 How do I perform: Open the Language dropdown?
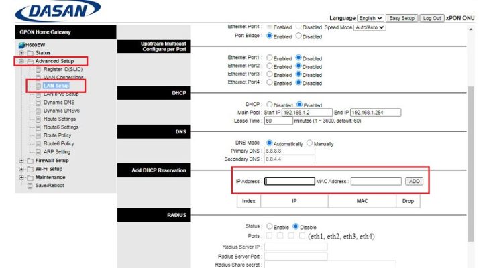pyautogui.click(x=370, y=19)
